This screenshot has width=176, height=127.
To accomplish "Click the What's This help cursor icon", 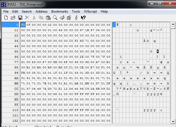I will point(83,17).
